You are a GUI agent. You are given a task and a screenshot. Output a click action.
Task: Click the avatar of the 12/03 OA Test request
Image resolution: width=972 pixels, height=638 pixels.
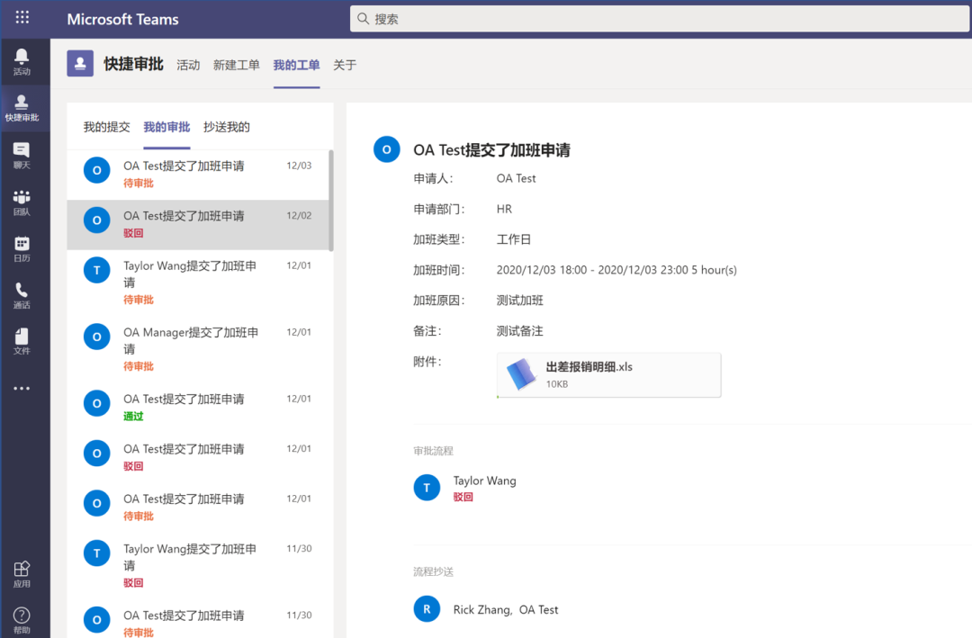tap(96, 170)
